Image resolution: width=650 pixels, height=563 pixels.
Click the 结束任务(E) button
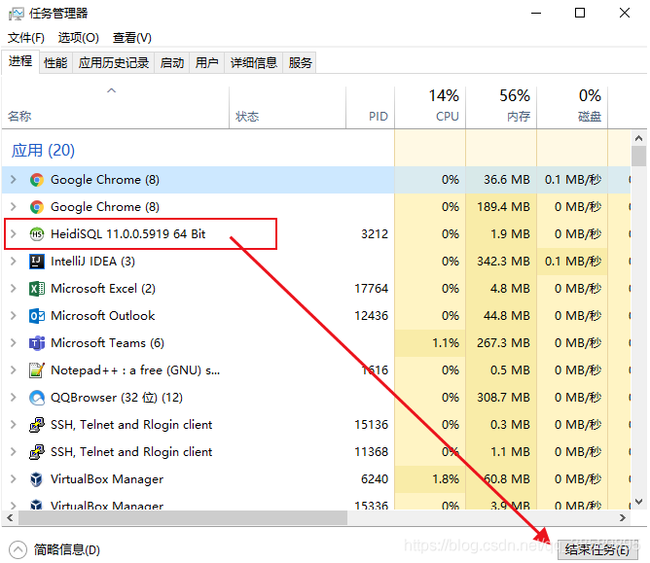point(596,550)
